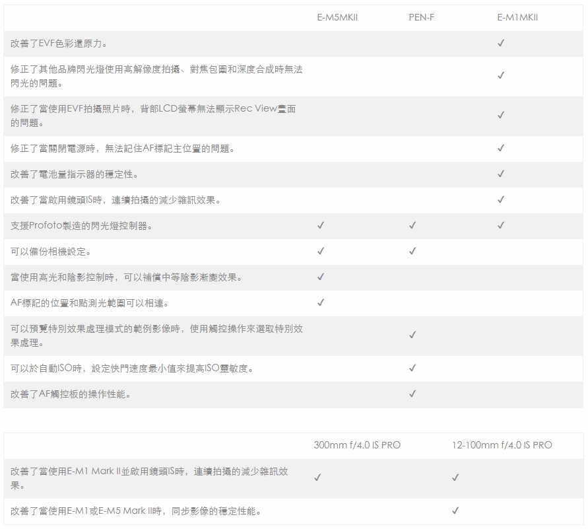The width and height of the screenshot is (588, 529).
Task: Click the checkmark in the 當啟用鏡頭IS時 camera row
Action: pyautogui.click(x=501, y=199)
